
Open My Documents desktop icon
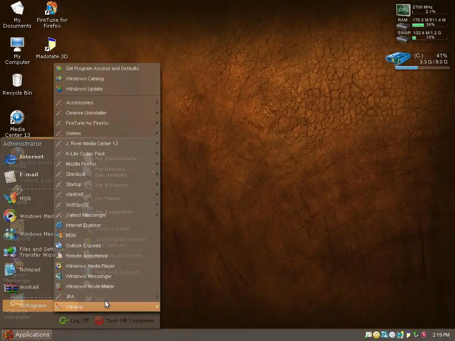click(17, 15)
